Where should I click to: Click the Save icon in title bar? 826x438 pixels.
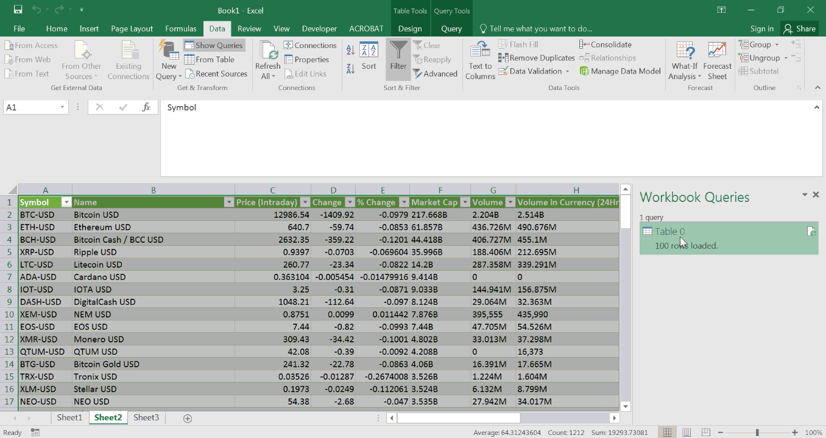click(18, 10)
